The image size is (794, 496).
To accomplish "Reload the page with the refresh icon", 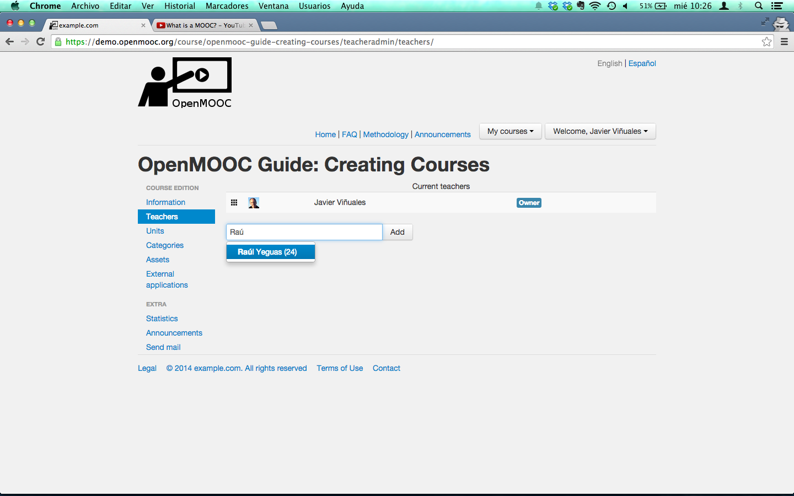I will click(40, 42).
